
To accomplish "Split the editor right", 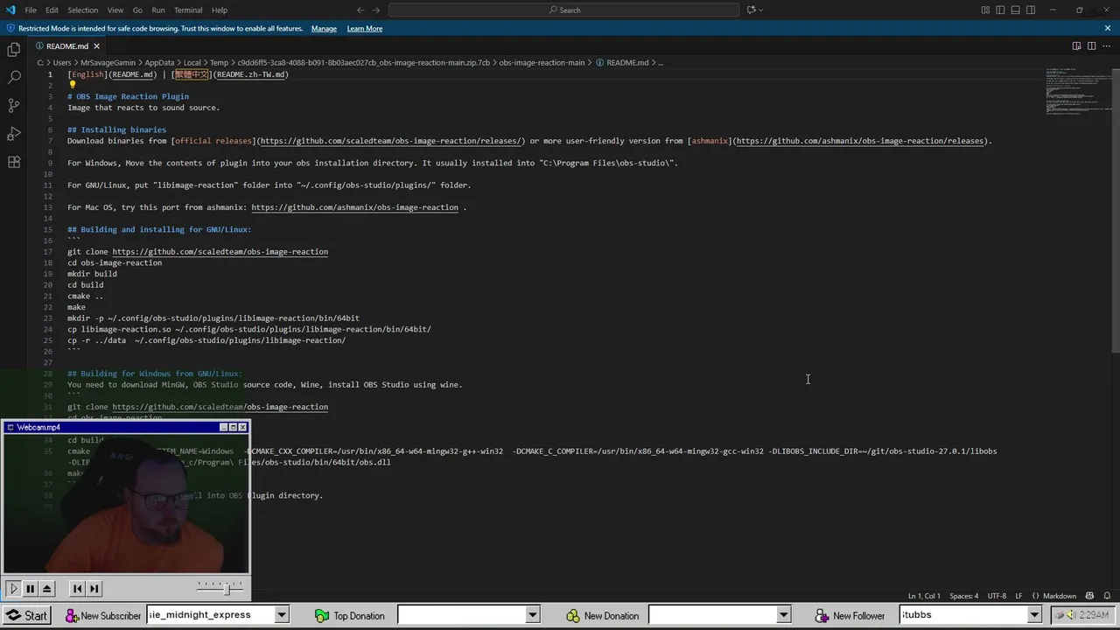I will pyautogui.click(x=1091, y=45).
